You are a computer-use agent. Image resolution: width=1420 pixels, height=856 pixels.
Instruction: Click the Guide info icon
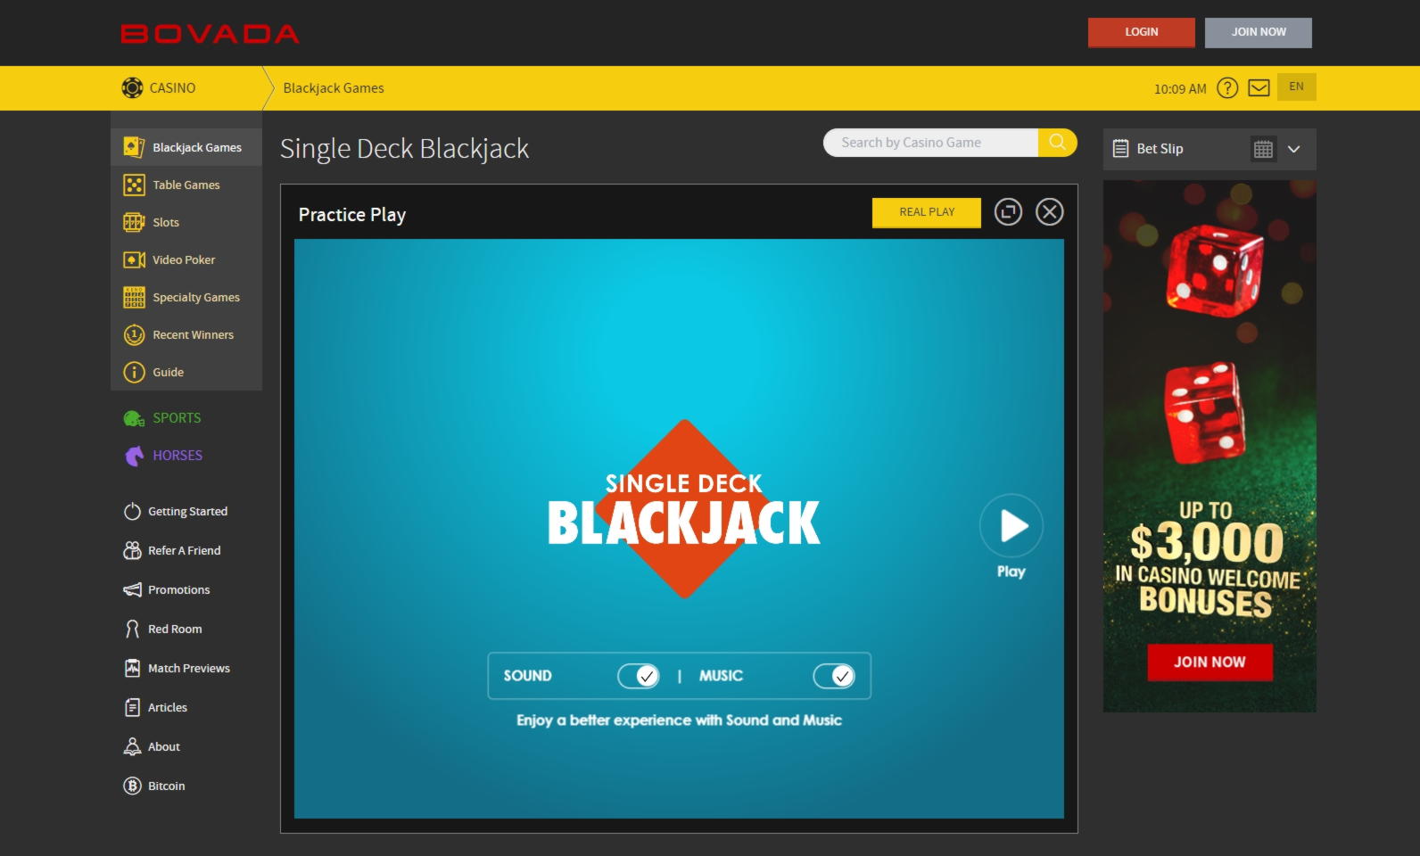(134, 372)
